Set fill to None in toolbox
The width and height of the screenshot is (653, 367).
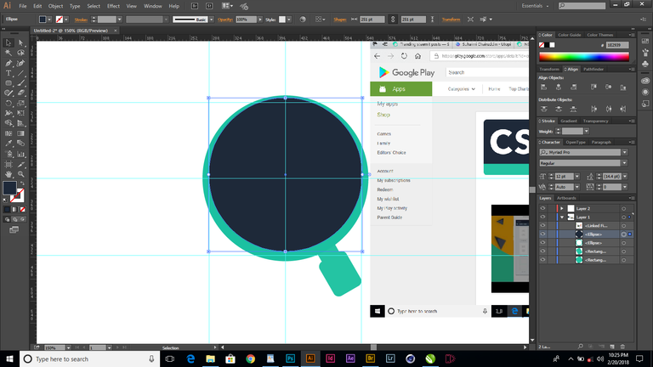pyautogui.click(x=22, y=209)
